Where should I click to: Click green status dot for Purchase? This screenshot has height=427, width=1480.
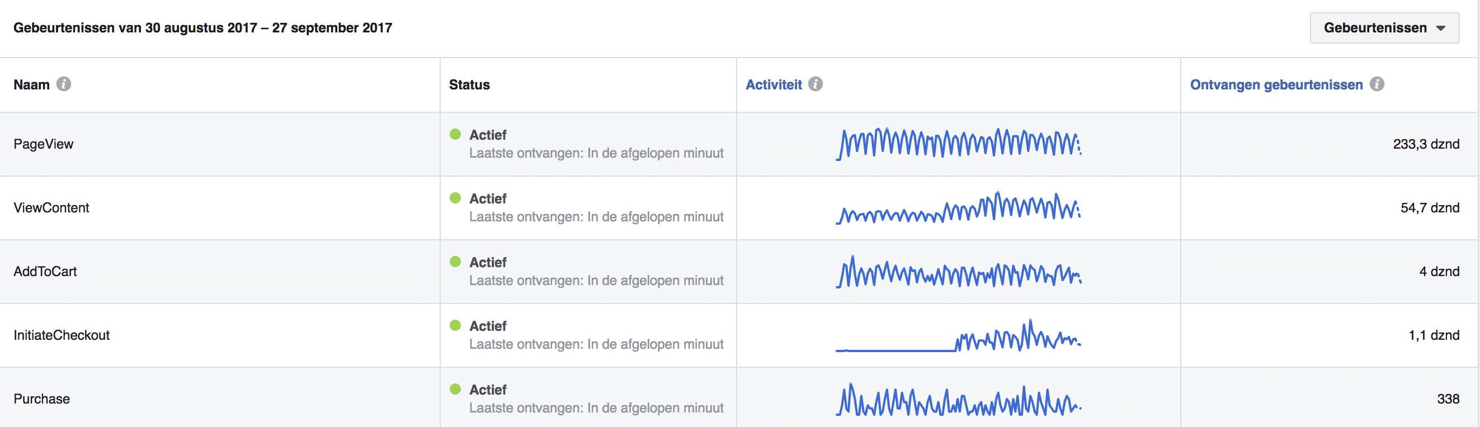[456, 389]
